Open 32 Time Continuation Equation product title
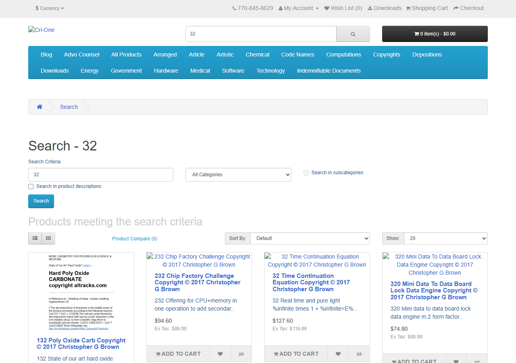This screenshot has width=516, height=363. (x=311, y=282)
